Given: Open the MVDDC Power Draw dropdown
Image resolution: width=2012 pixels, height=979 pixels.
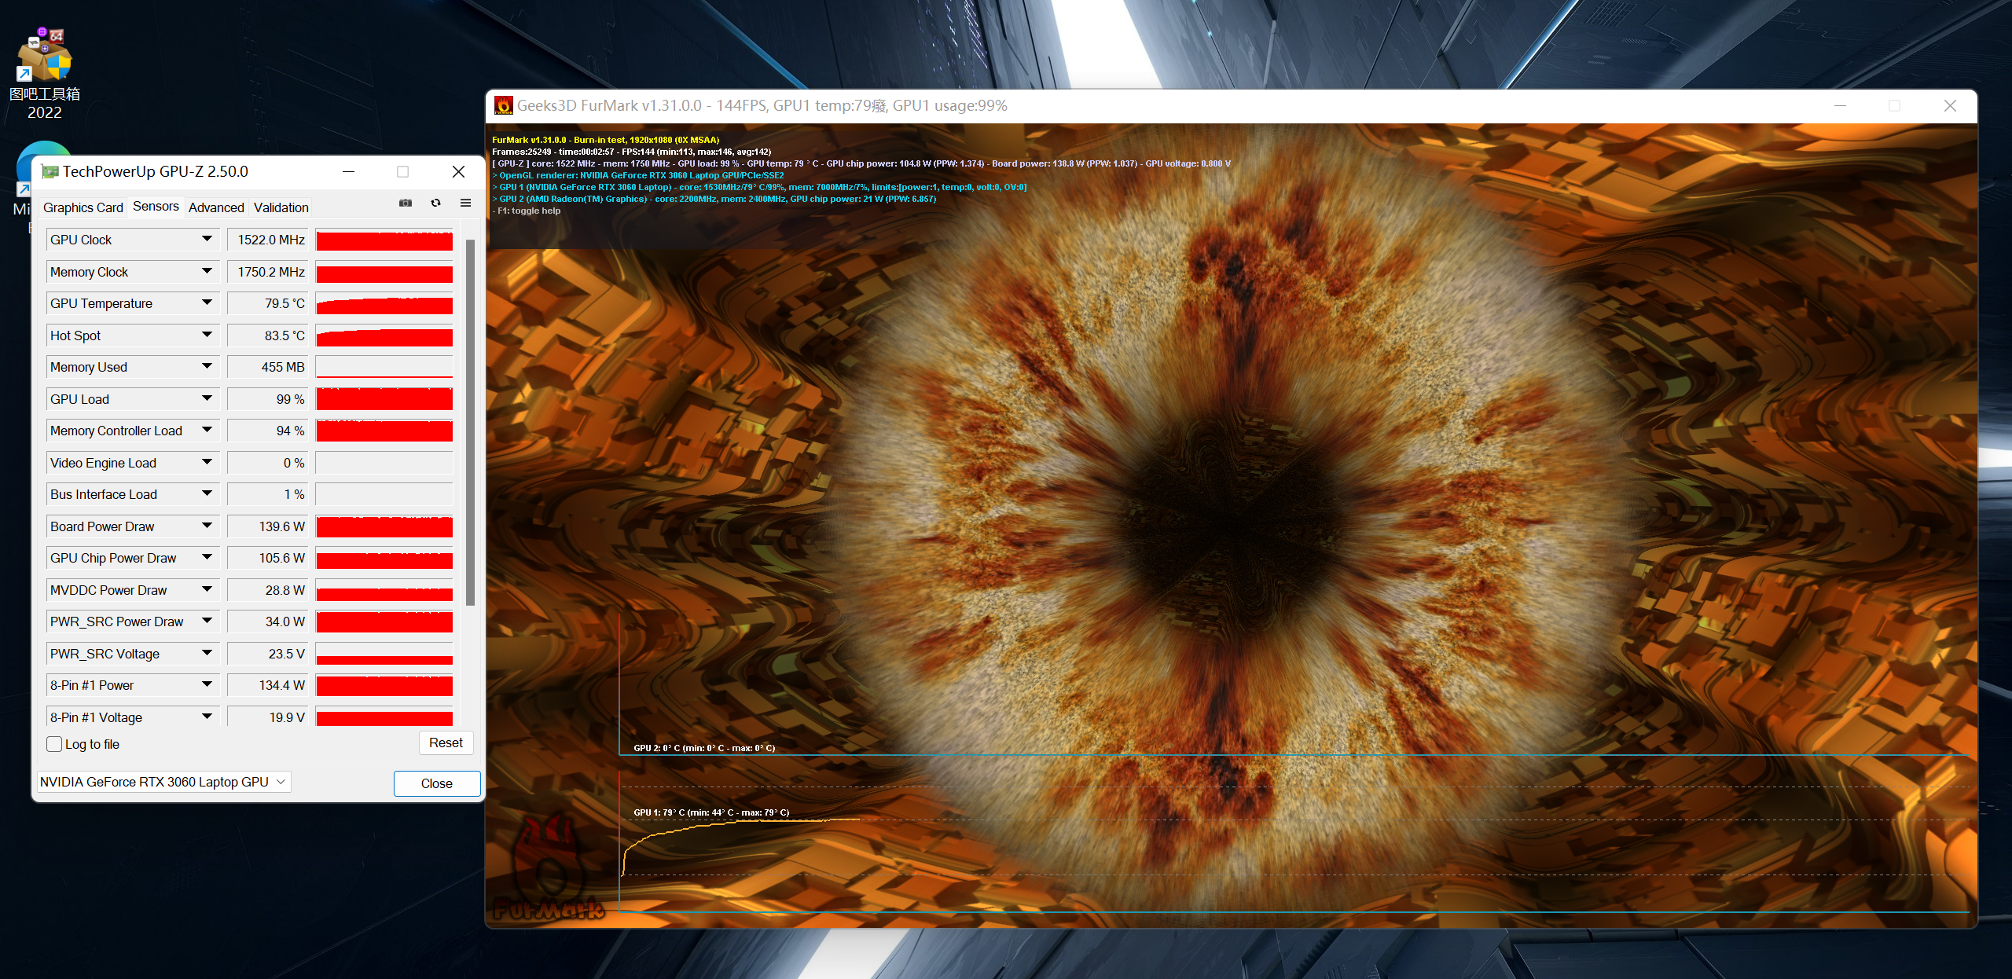Looking at the screenshot, I should tap(207, 589).
